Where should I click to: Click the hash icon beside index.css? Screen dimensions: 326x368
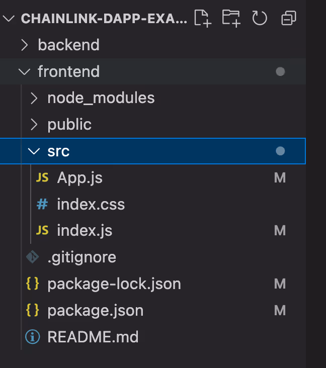pos(42,204)
